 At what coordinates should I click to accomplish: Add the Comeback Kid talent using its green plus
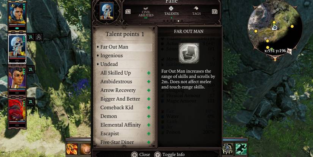tap(149, 108)
